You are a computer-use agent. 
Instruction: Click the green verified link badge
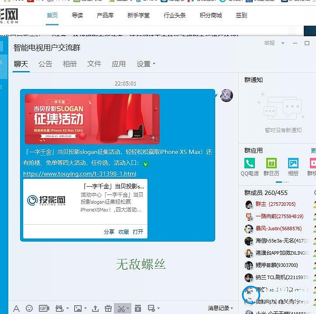(x=145, y=164)
